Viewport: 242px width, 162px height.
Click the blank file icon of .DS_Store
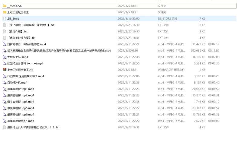(5, 19)
